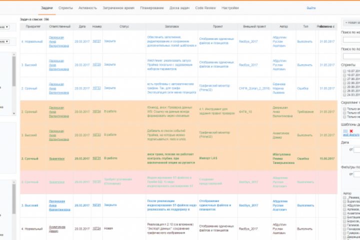360x240 pixels.
Task: Click the '4.1. Инструмент для задания' project cell
Action: point(217,111)
